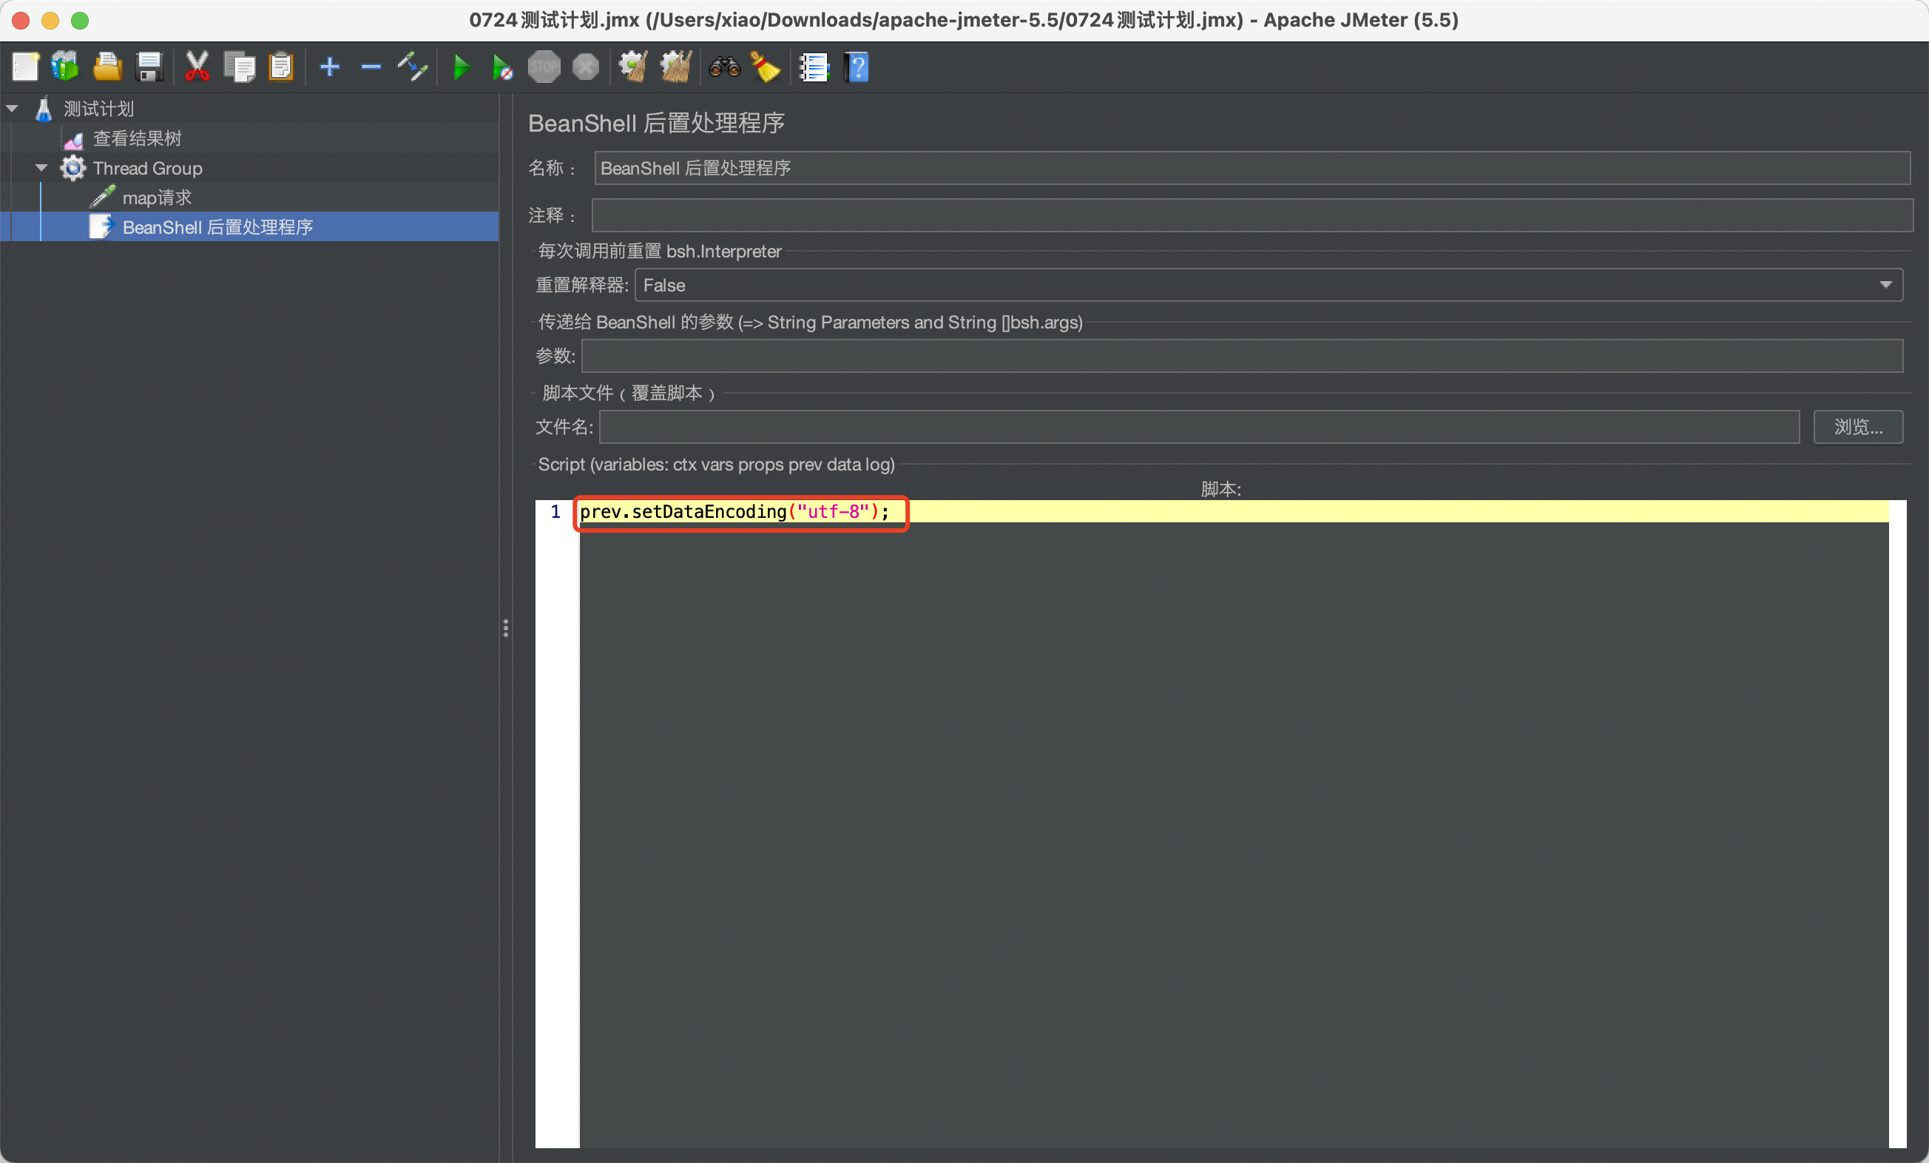Viewport: 1929px width, 1163px height.
Task: Click into the 文件名 input field
Action: pyautogui.click(x=1198, y=427)
